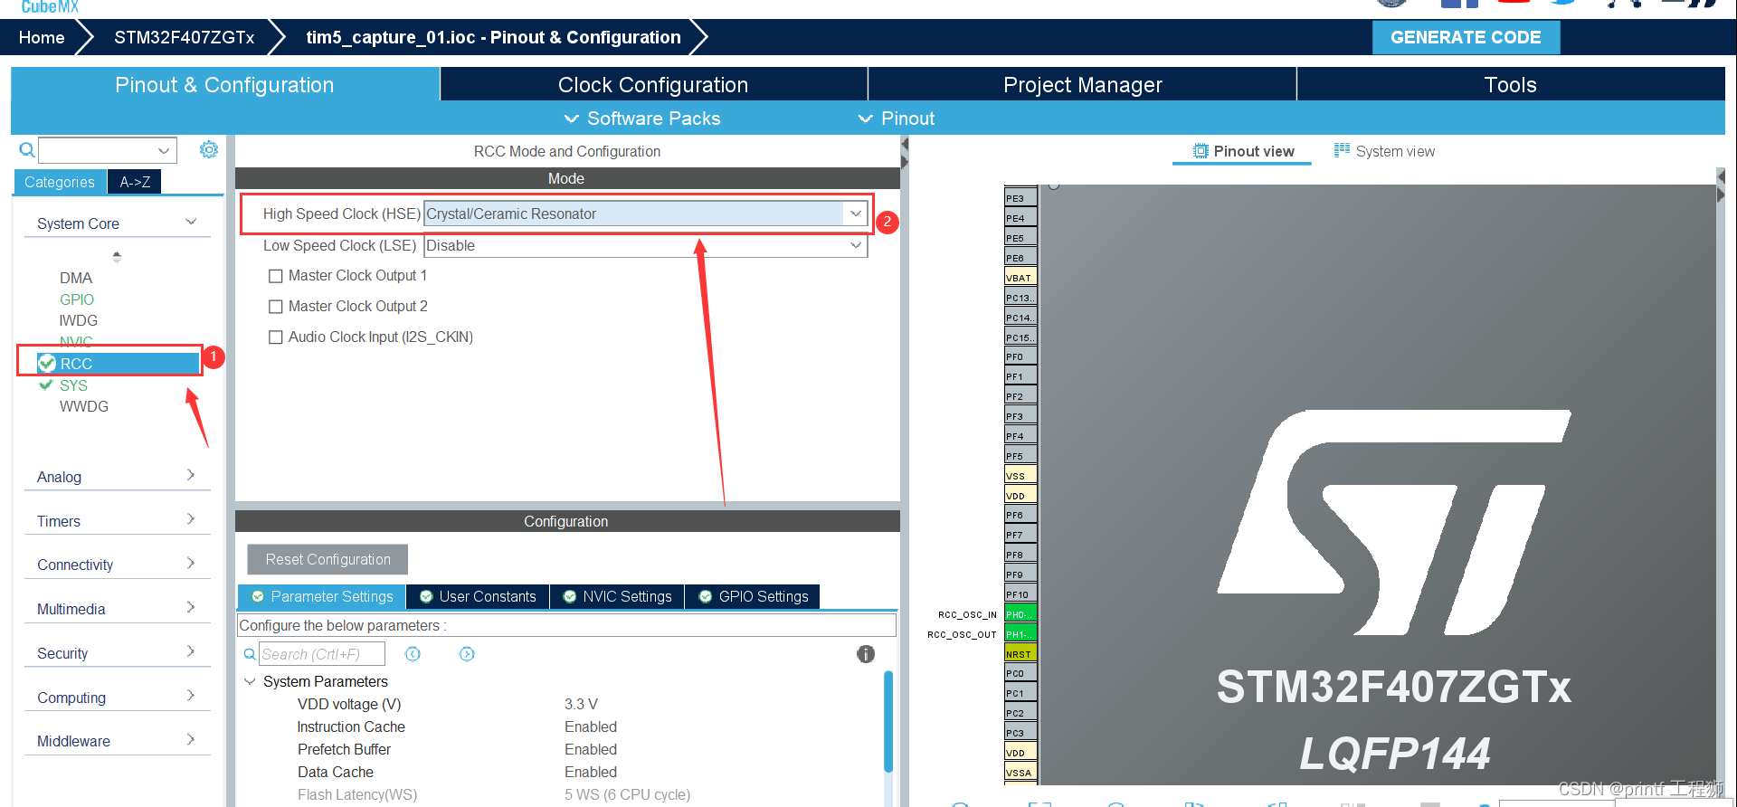Screen dimensions: 1737x807
Task: Switch to the Clock Configuration tab
Action: coord(653,85)
